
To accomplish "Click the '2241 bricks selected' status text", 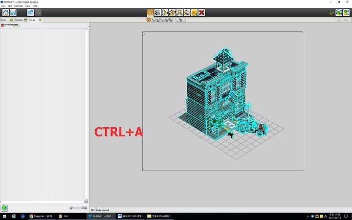I will (100, 210).
